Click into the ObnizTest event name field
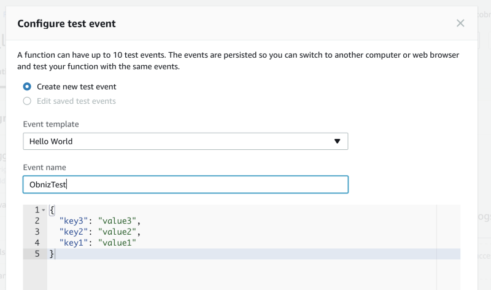 [x=185, y=184]
